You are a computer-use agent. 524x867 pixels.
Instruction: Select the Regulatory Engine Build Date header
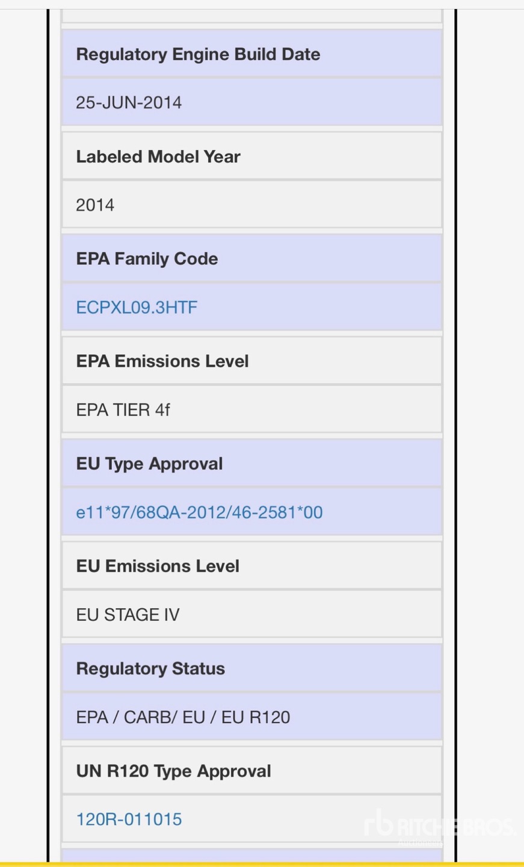198,54
